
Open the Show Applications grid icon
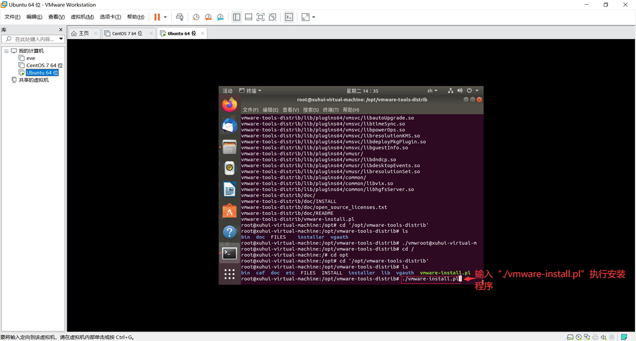(229, 273)
